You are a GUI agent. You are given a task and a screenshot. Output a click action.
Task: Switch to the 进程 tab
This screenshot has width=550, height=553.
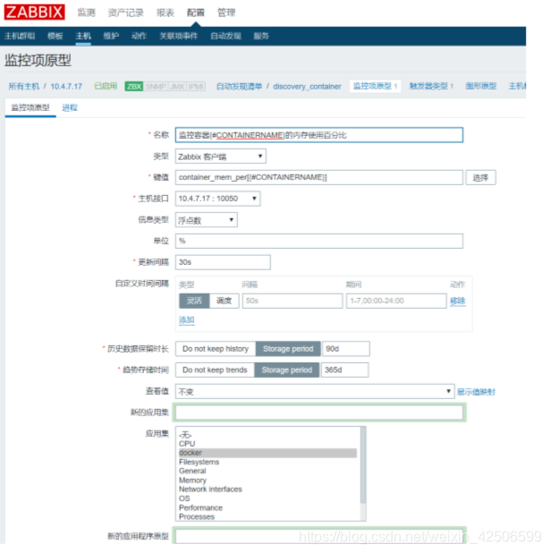coord(70,107)
